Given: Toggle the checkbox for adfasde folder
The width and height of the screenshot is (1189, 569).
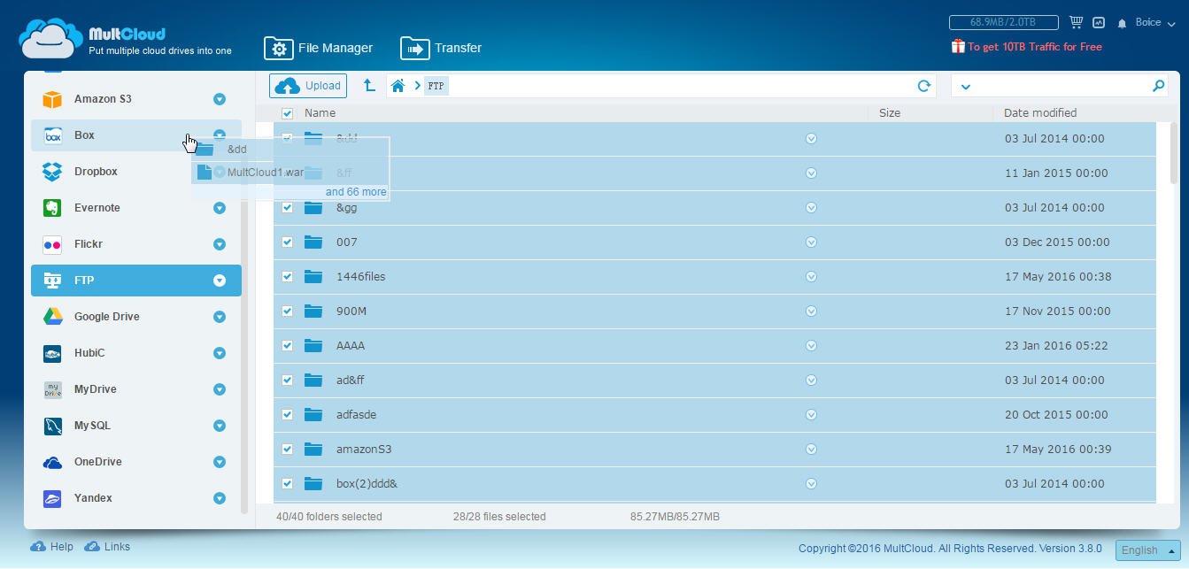Looking at the screenshot, I should pyautogui.click(x=287, y=415).
